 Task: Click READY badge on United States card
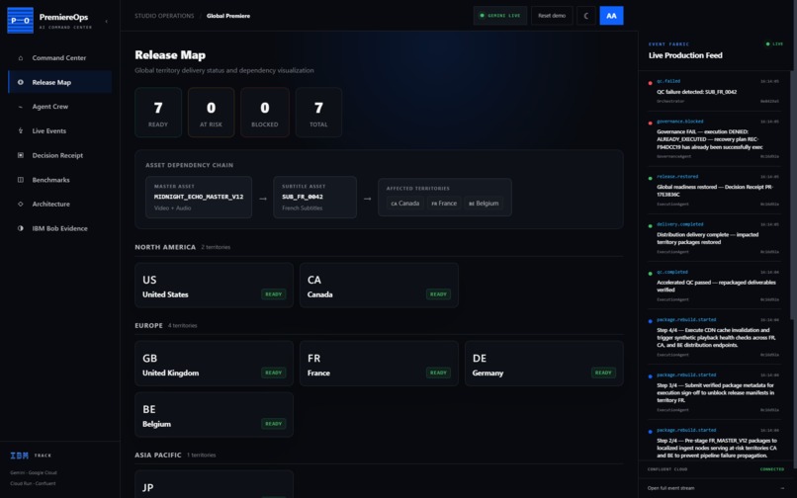[274, 294]
